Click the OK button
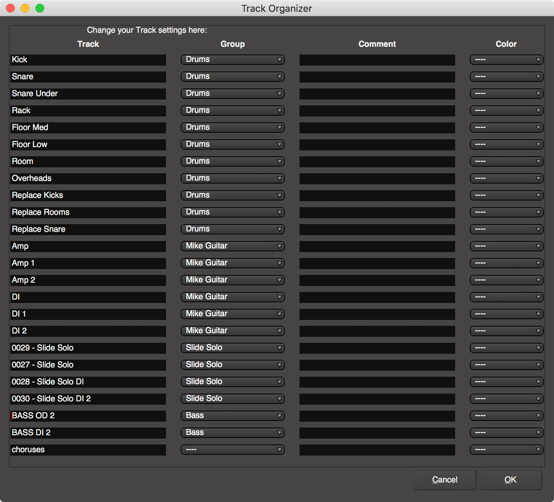This screenshot has height=502, width=554. [510, 480]
